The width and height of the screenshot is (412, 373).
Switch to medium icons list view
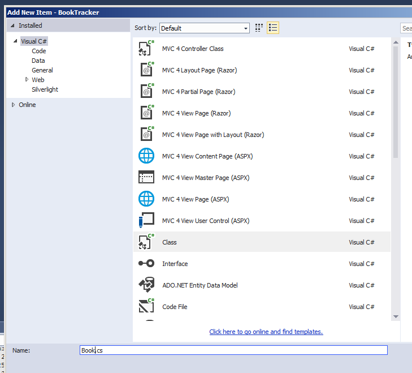[x=273, y=28]
